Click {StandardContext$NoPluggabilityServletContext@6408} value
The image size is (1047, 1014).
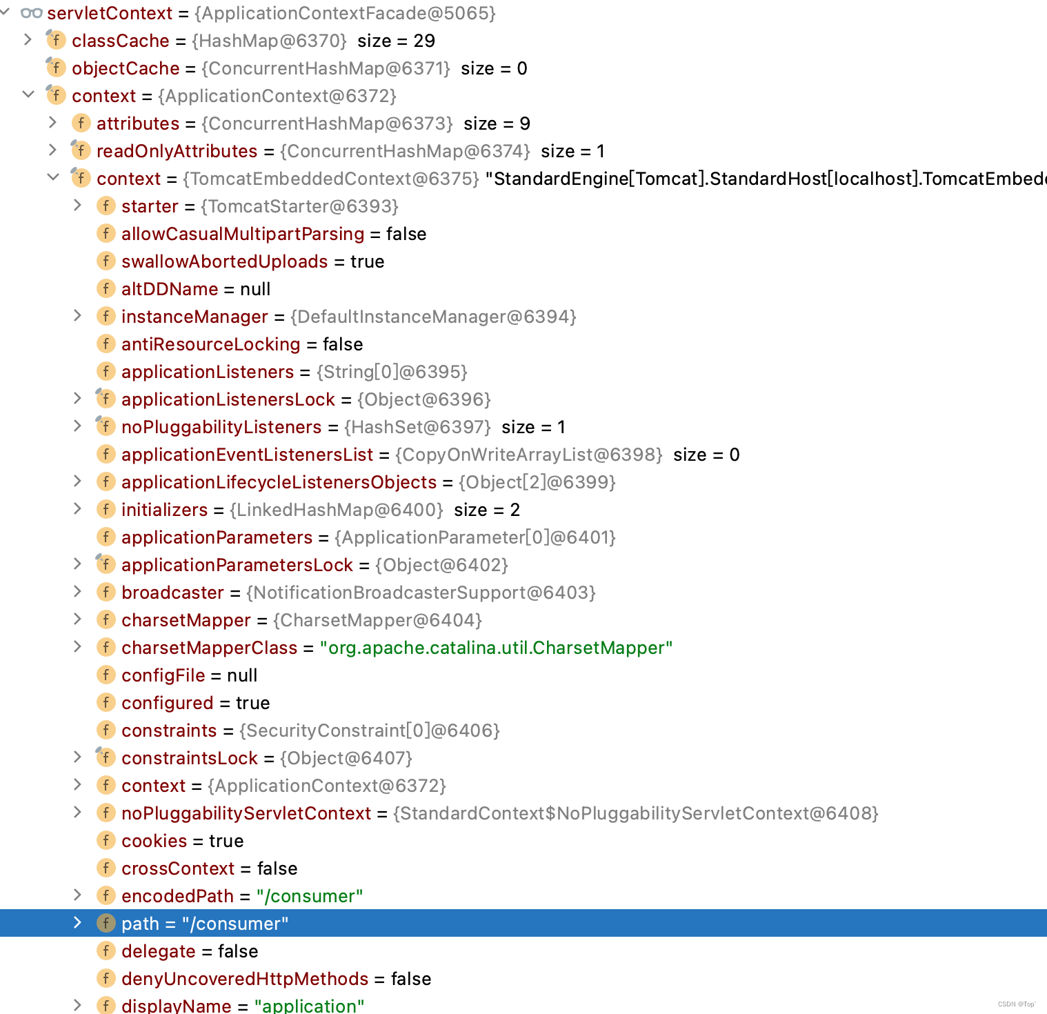636,813
